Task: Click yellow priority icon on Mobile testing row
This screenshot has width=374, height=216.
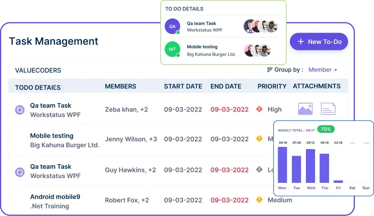Action: [259, 139]
